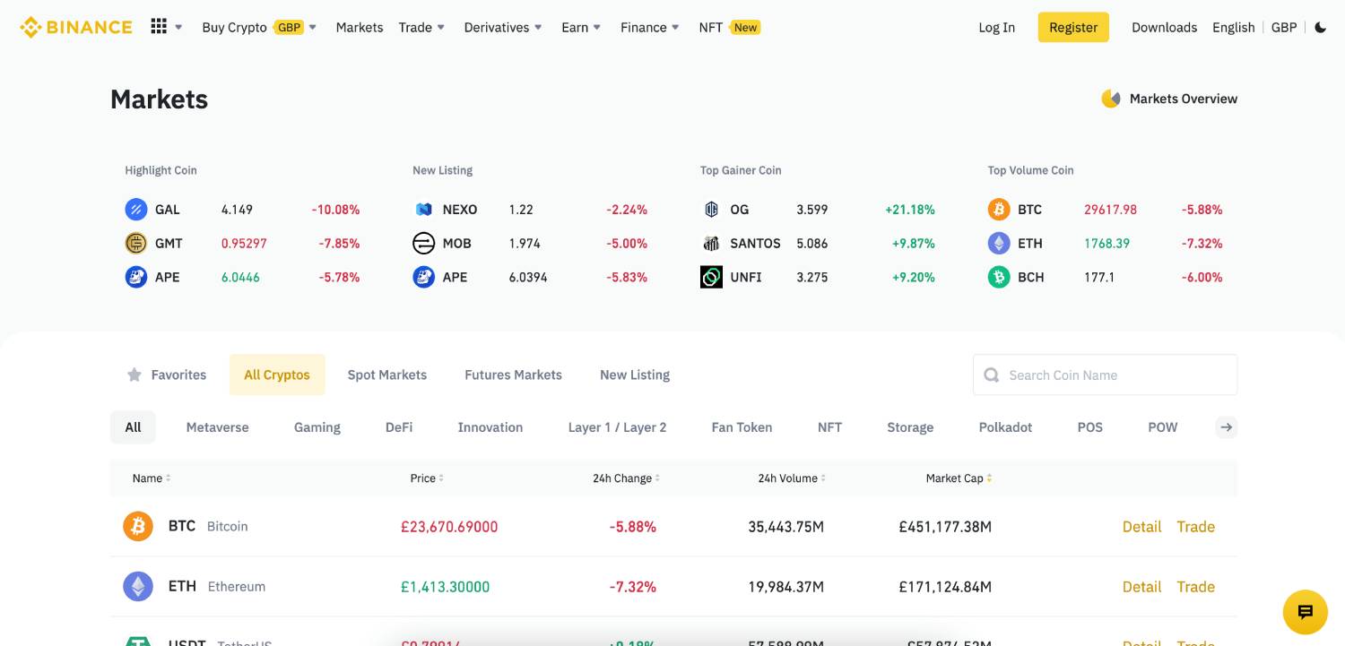Image resolution: width=1345 pixels, height=646 pixels.
Task: Click the UNFI coin icon
Action: (711, 277)
